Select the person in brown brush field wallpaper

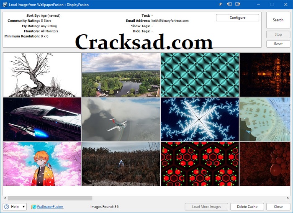[121, 164]
